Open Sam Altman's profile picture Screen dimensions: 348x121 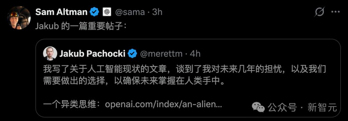[19, 18]
